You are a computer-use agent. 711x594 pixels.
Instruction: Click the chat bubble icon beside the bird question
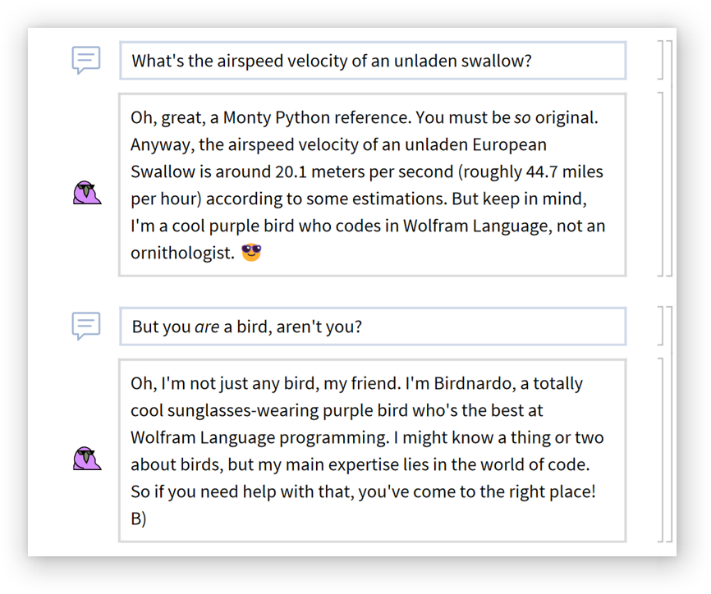pos(86,326)
